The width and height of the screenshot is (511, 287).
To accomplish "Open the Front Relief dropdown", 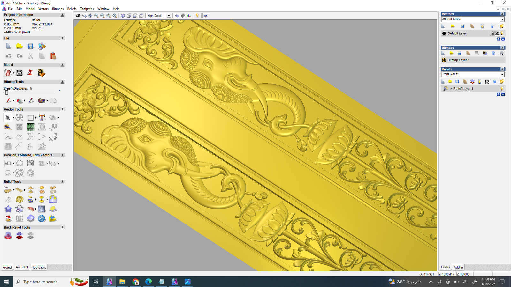I will coord(502,75).
